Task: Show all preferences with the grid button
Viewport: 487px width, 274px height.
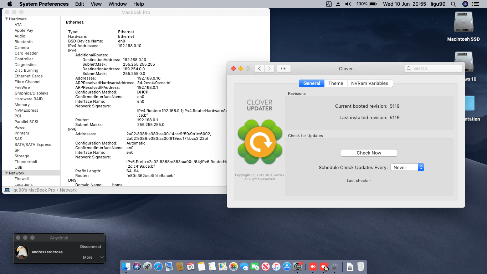Action: click(284, 68)
